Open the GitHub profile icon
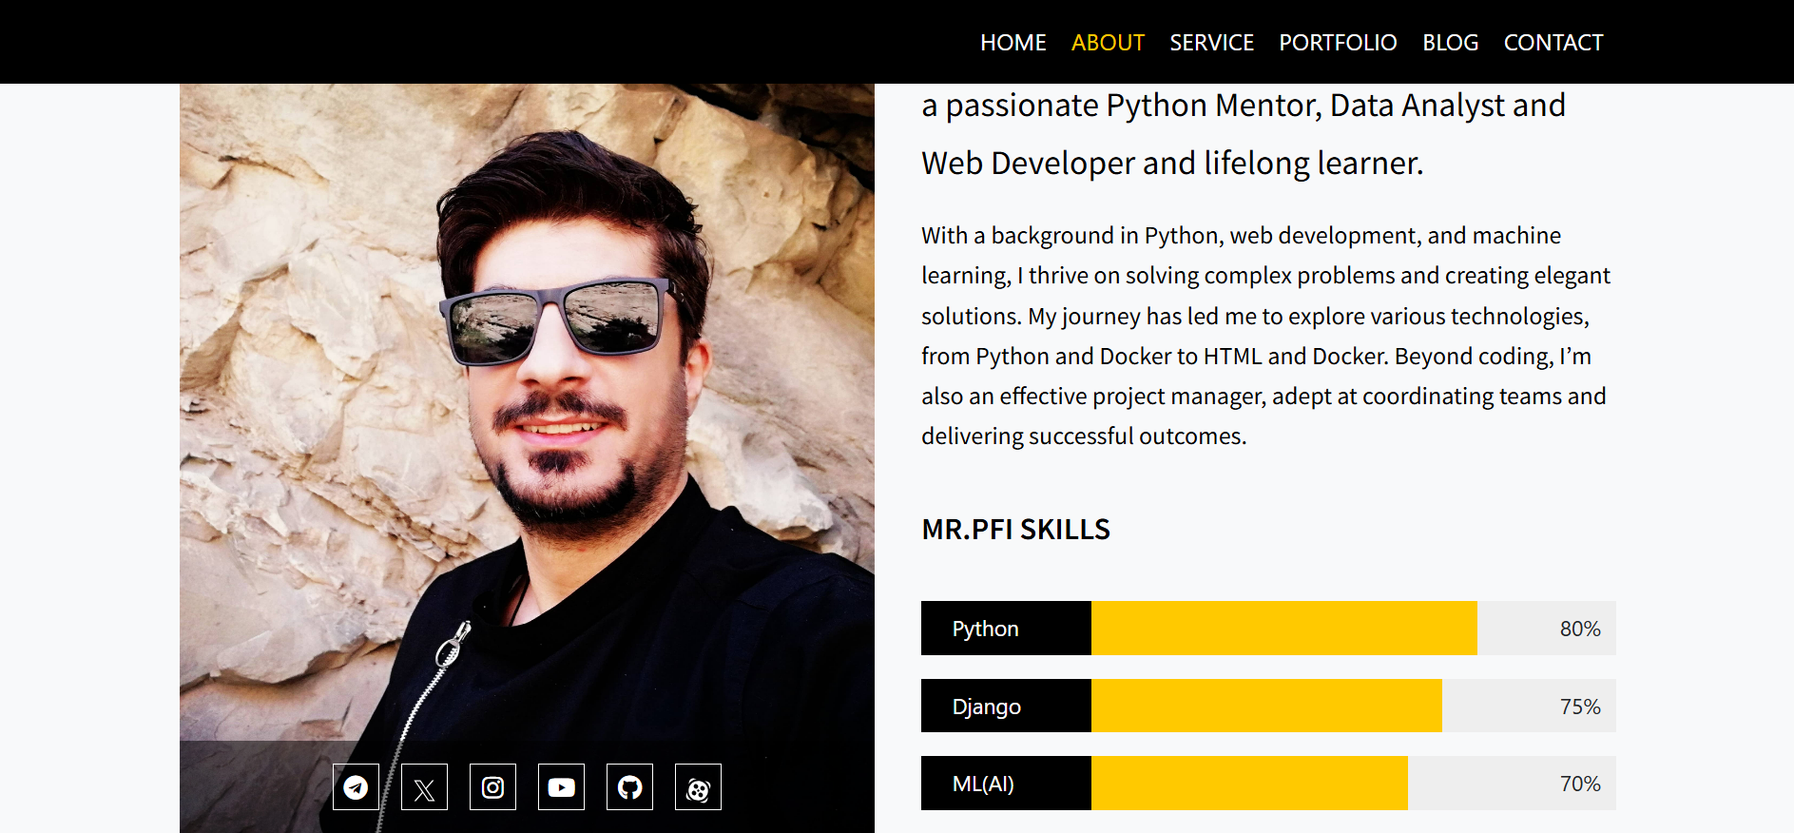1794x833 pixels. coord(629,787)
